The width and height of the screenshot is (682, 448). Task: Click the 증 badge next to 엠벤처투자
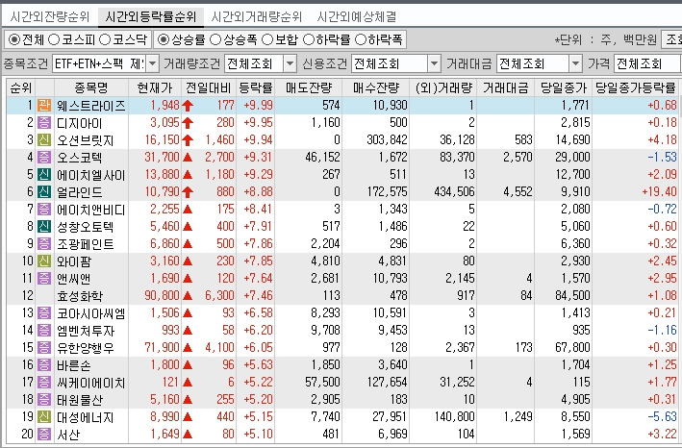coord(44,331)
